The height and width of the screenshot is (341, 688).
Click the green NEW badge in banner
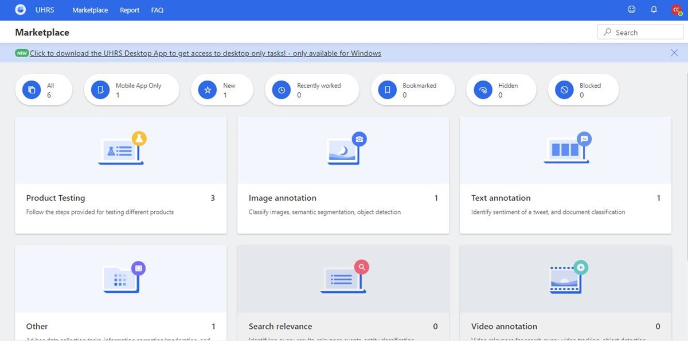tap(22, 53)
